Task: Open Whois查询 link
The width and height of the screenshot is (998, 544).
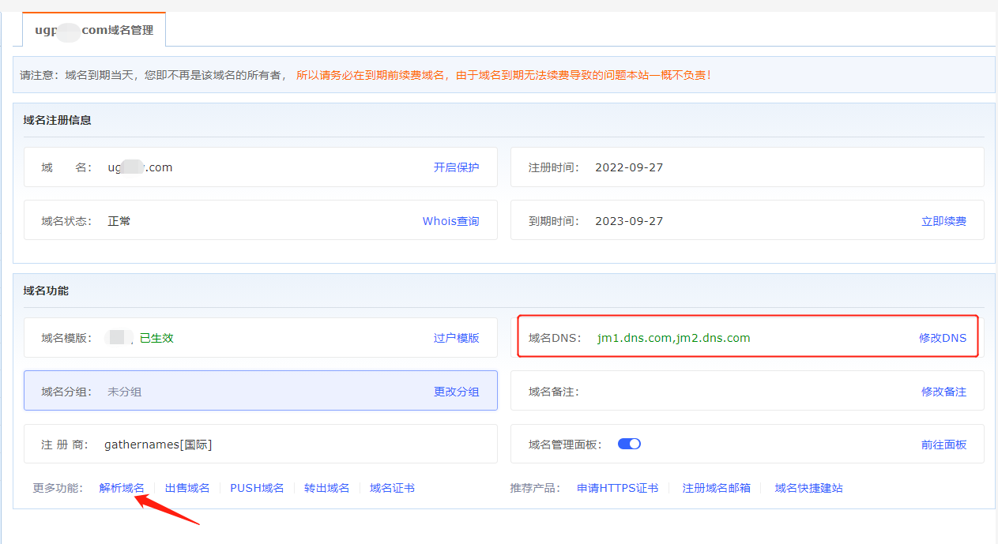Action: click(x=450, y=221)
